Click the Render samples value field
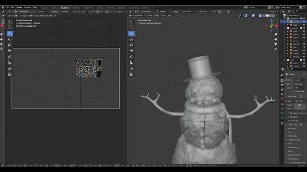 [299, 105]
